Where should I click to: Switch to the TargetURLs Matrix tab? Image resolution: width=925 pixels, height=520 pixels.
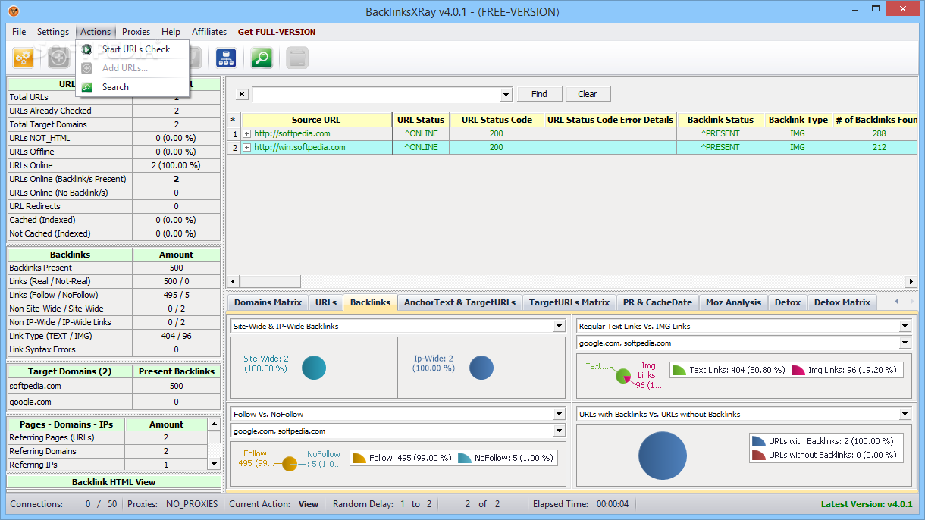(569, 302)
